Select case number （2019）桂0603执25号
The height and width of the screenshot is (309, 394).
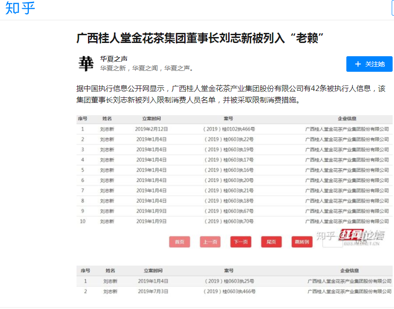tap(229, 281)
